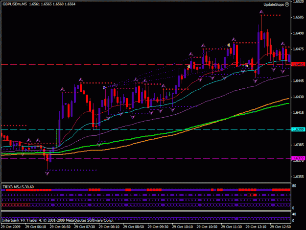Click the TRIX3 M5,15,30,60 indicator label
Viewport: 306px width, 230px height.
click(x=18, y=187)
